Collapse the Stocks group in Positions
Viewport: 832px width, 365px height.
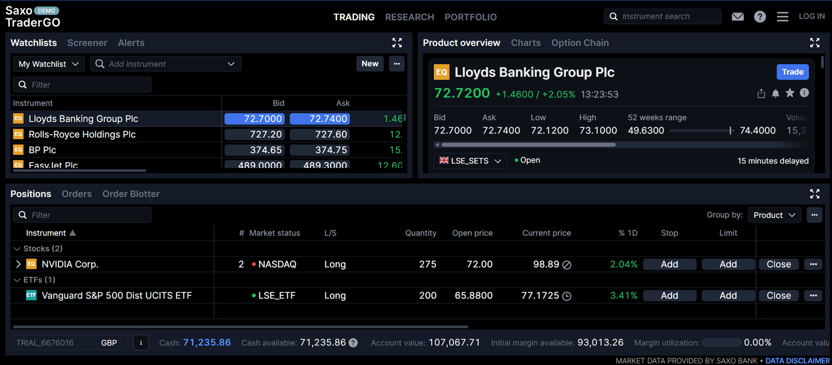(16, 249)
